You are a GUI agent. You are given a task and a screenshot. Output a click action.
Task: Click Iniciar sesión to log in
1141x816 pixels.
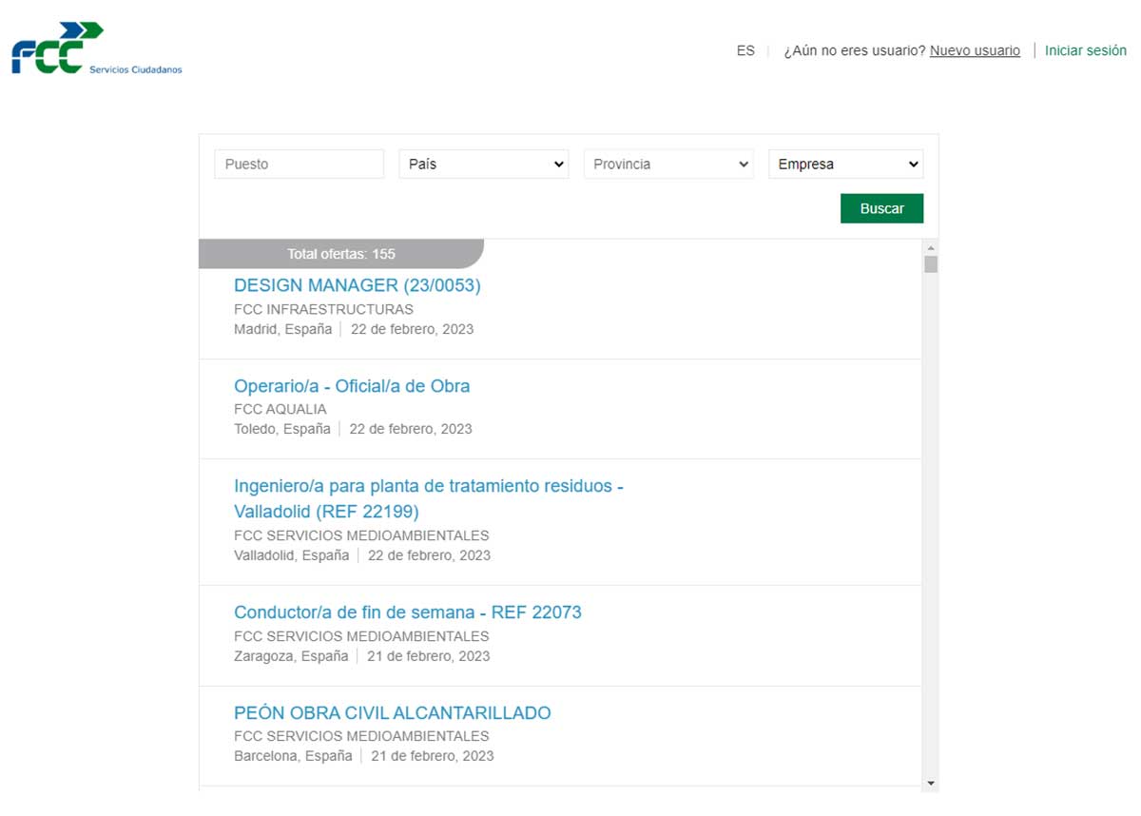[x=1086, y=50]
